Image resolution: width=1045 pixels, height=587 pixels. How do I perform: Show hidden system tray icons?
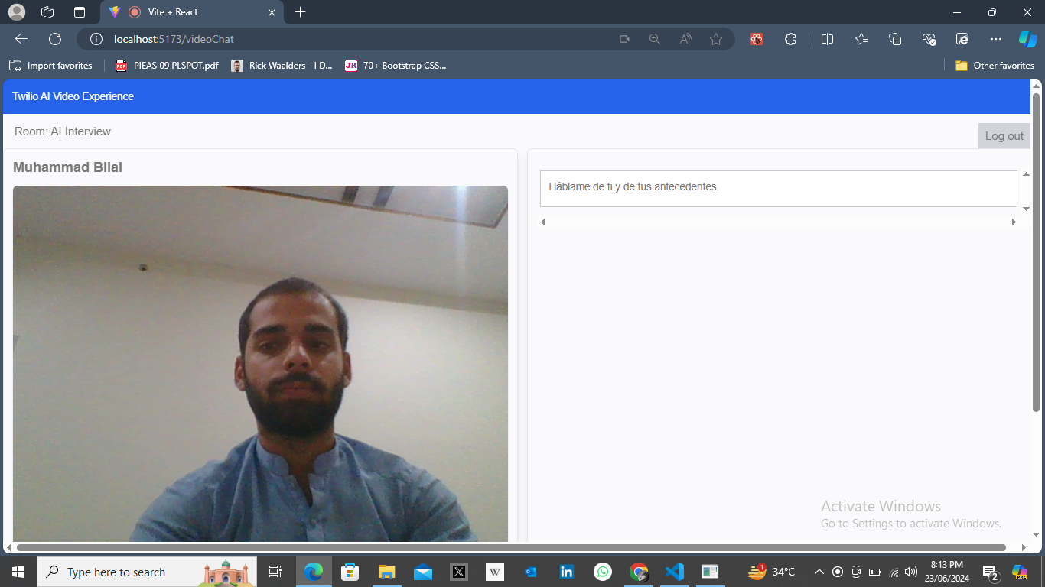pos(819,572)
